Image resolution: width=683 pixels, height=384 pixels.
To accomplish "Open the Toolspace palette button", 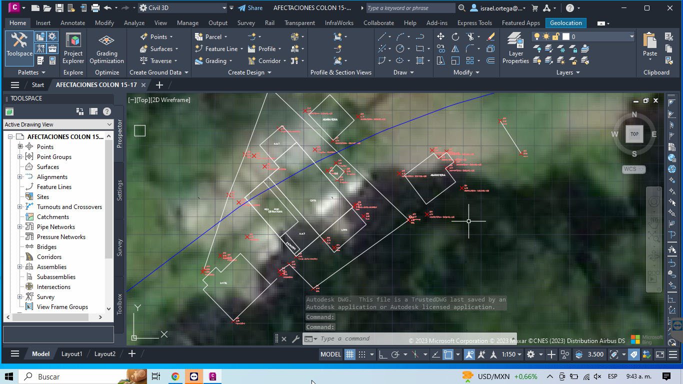I will click(19, 47).
